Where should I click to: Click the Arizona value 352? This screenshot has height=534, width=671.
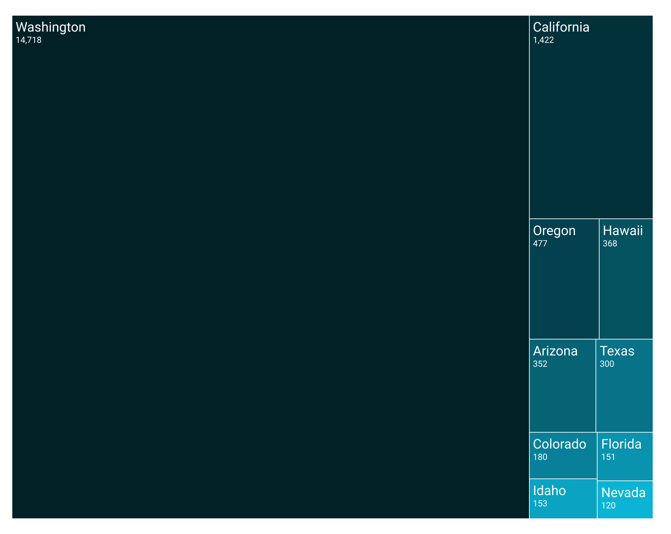(540, 364)
